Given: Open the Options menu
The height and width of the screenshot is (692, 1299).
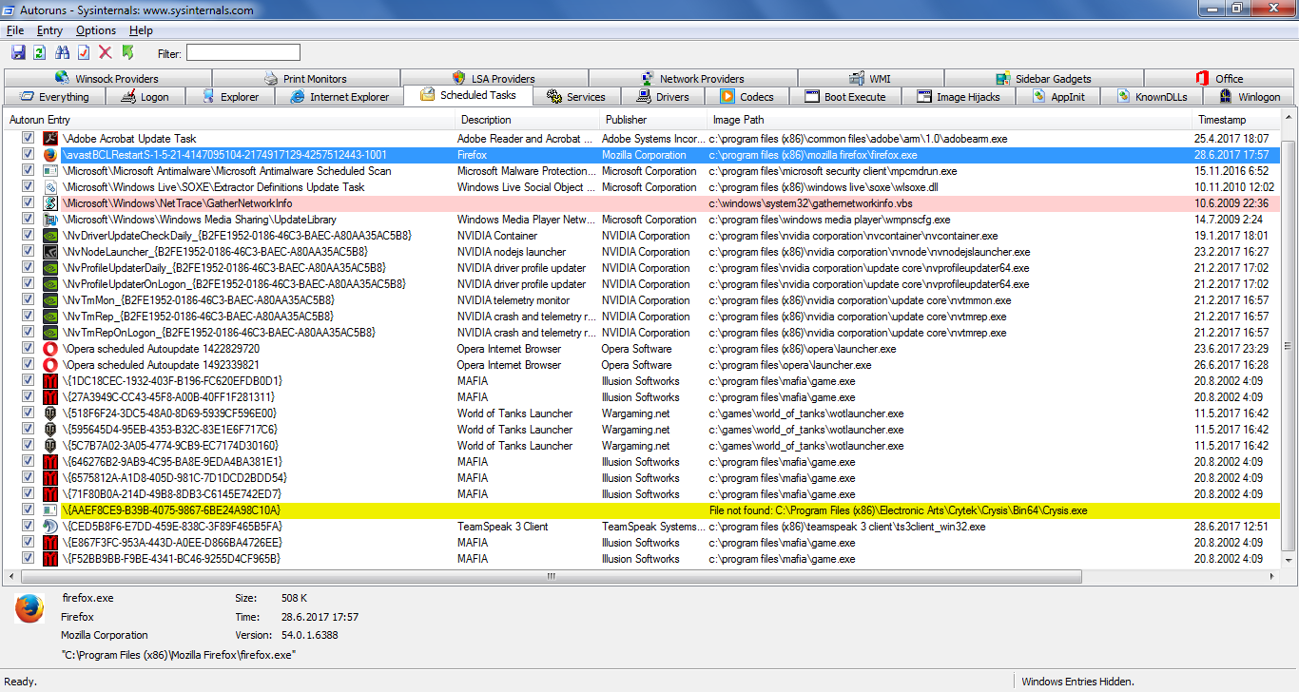Looking at the screenshot, I should [x=96, y=30].
